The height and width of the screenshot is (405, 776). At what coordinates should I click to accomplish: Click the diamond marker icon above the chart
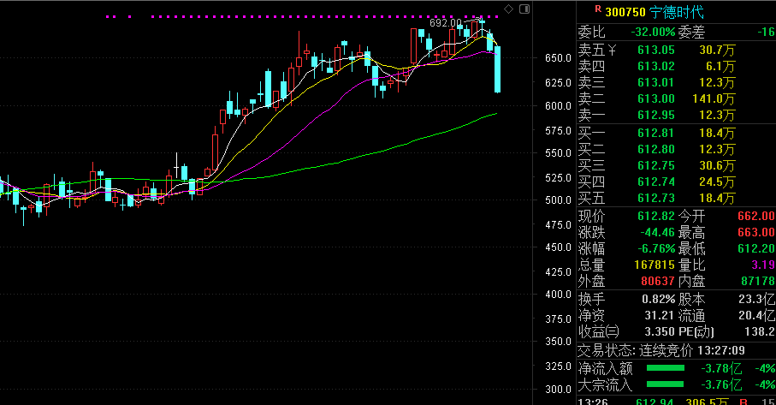click(x=509, y=9)
